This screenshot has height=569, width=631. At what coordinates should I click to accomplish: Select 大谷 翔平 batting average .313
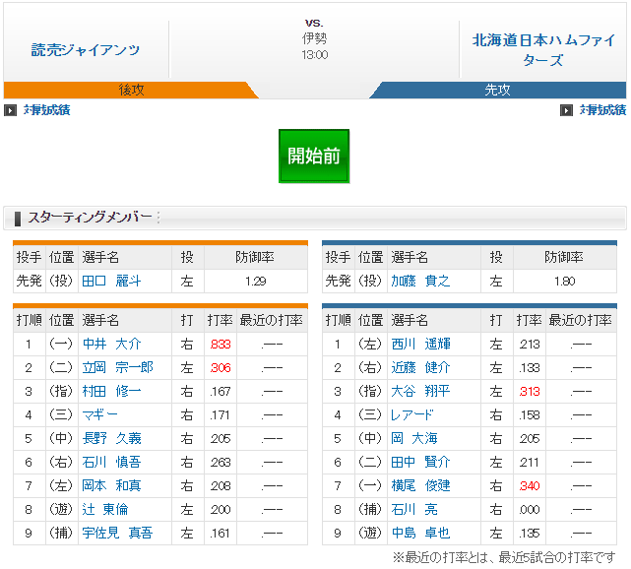(x=530, y=392)
